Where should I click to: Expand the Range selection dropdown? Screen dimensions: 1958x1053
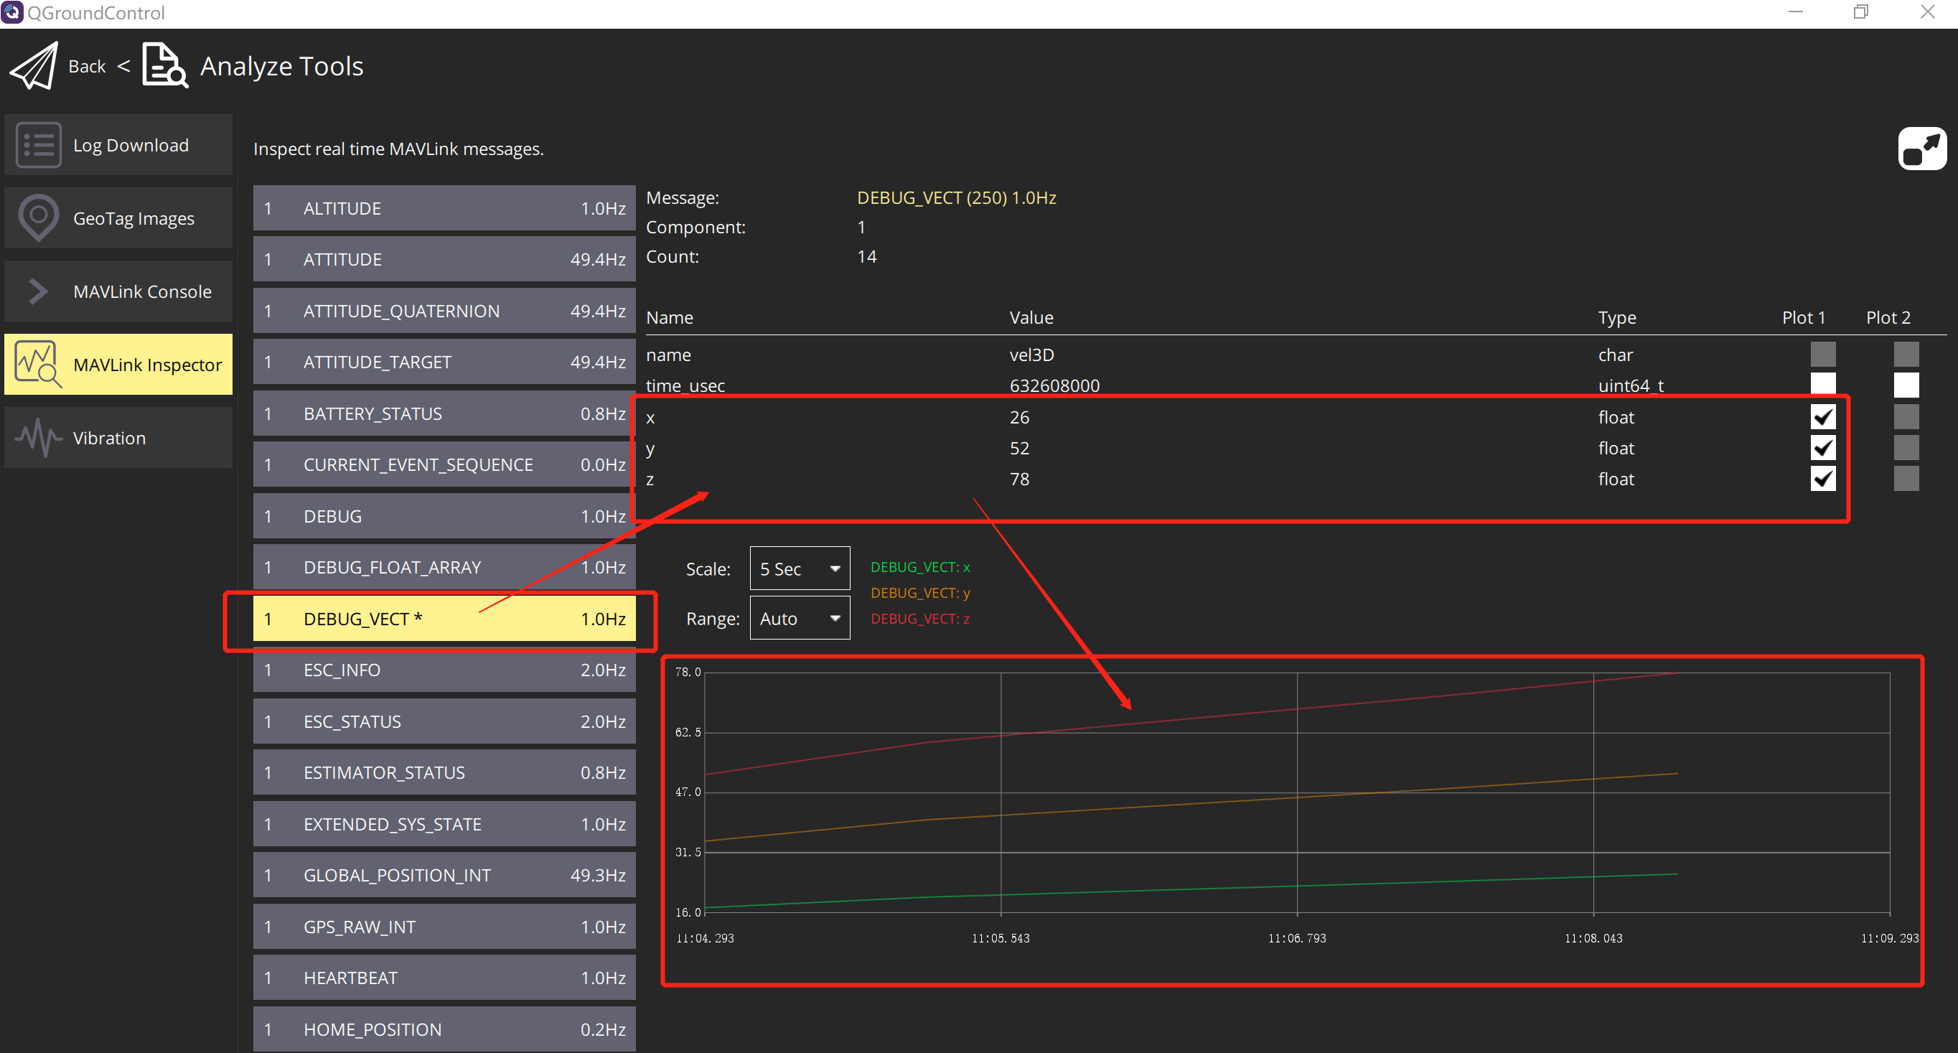(796, 619)
